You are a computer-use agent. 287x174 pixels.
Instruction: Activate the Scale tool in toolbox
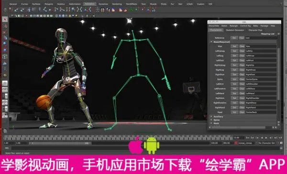[x=5, y=50]
